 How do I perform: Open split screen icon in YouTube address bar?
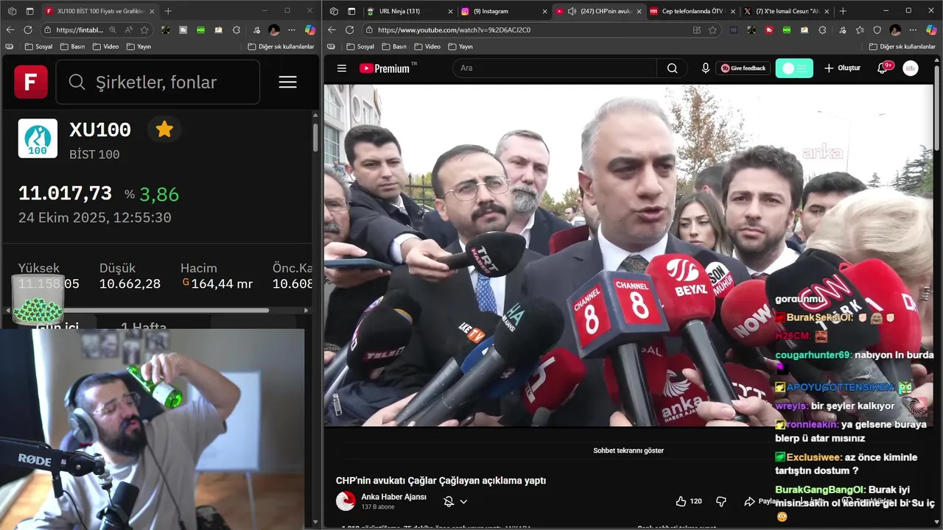tap(697, 29)
